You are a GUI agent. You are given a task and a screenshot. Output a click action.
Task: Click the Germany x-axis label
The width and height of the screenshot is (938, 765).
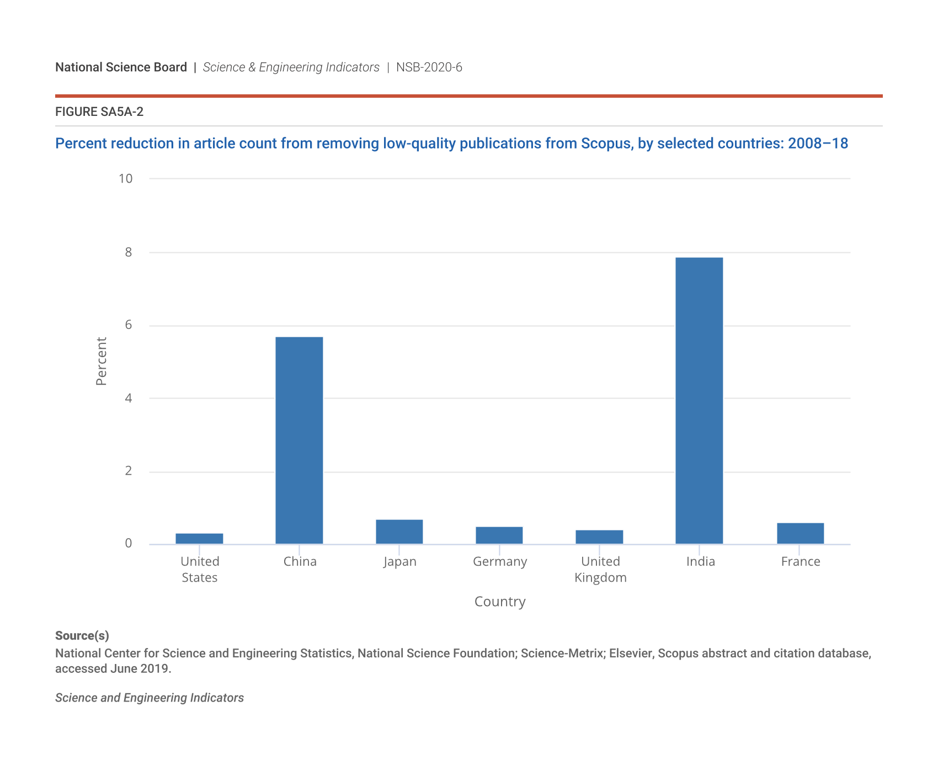click(500, 561)
